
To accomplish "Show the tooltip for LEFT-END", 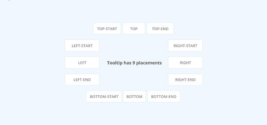I will coord(82,80).
